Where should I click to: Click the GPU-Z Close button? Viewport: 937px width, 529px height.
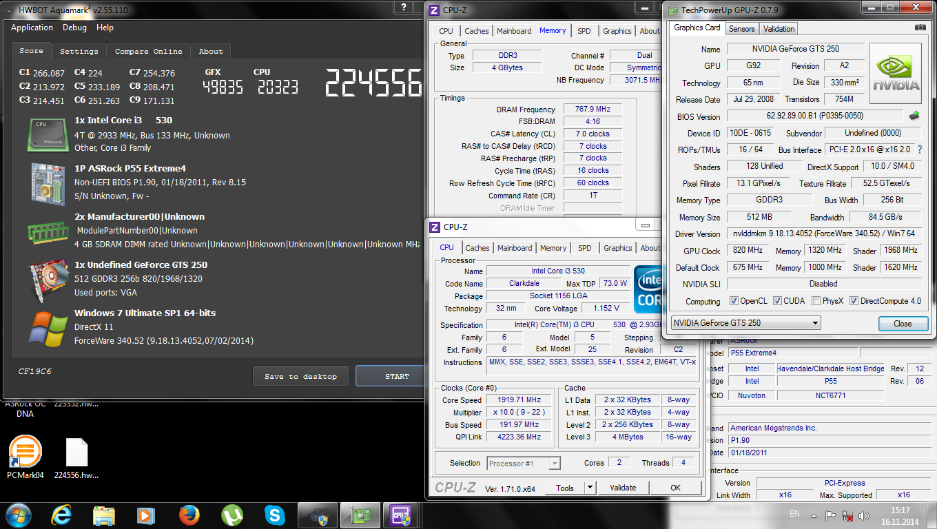tap(903, 324)
